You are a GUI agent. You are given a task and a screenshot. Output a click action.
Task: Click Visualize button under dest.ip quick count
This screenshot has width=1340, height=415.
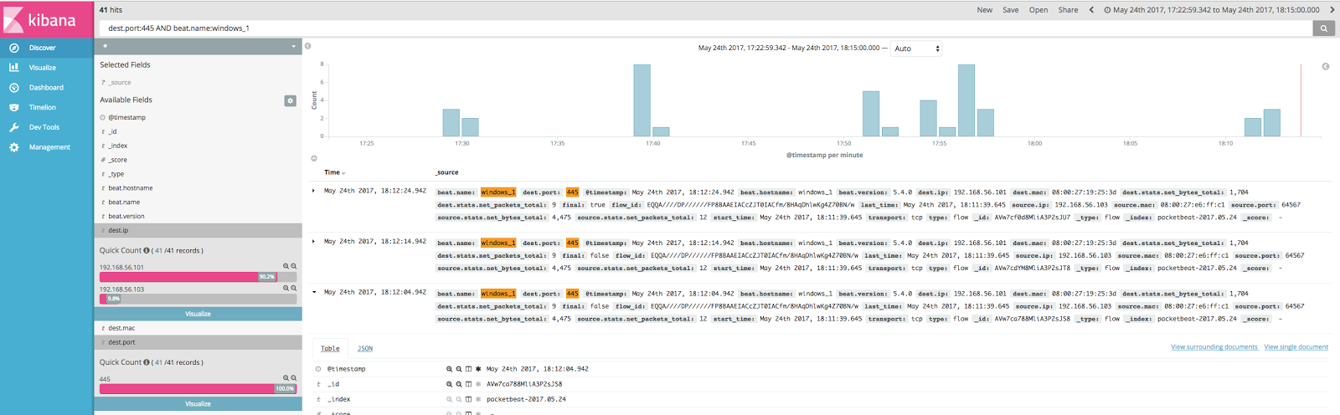coord(198,314)
